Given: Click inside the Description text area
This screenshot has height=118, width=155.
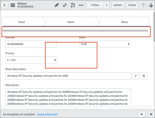Looking at the screenshot, I should pos(68,97).
